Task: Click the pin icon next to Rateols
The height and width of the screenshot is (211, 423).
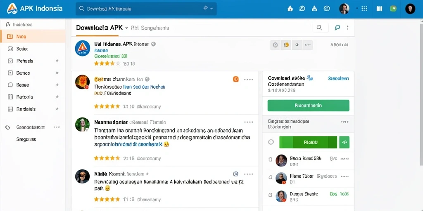Action: 57,97
